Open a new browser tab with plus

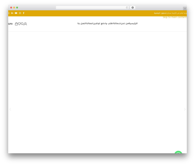click(185, 9)
